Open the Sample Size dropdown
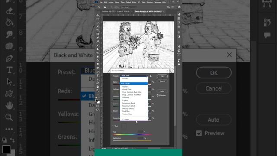Screen dimensions: 277x156 (129, 7)
